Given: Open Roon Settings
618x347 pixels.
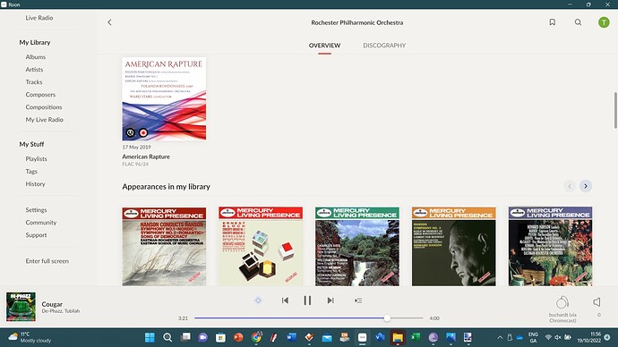Looking at the screenshot, I should click(36, 210).
